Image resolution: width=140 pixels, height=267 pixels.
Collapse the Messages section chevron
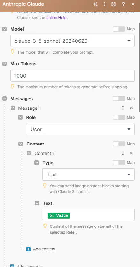tap(4, 99)
